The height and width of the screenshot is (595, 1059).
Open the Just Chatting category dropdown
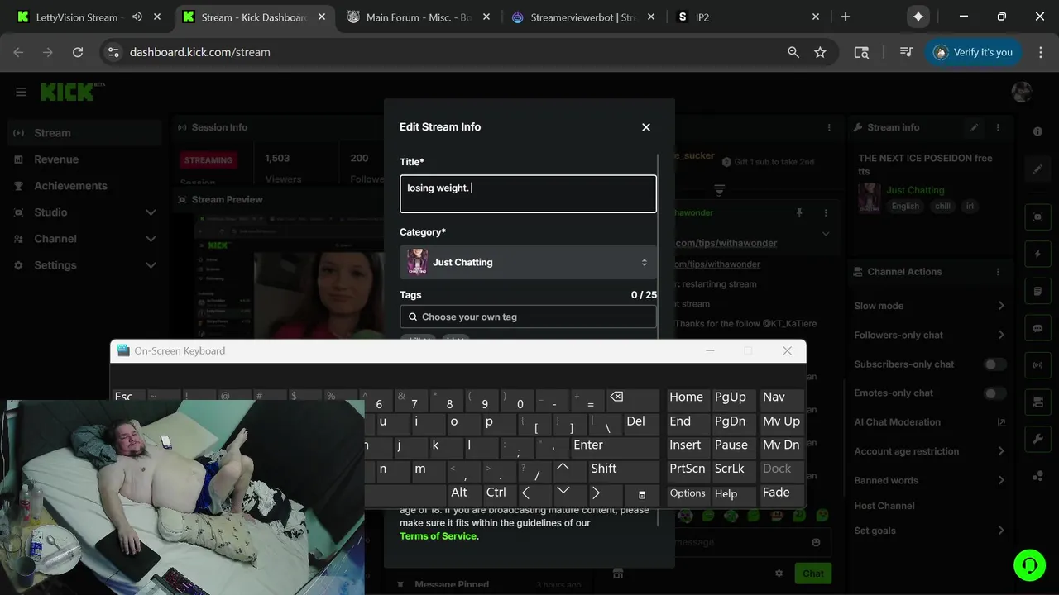click(x=528, y=262)
